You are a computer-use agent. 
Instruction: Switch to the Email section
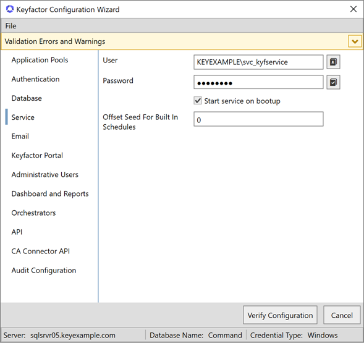[20, 137]
